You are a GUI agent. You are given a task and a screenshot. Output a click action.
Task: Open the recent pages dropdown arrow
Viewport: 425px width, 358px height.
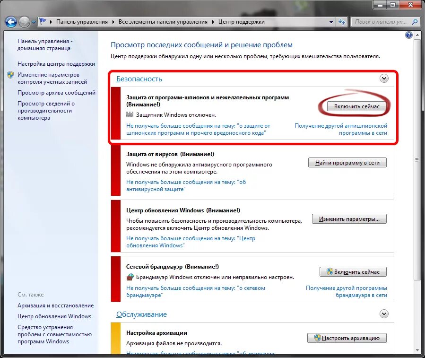click(x=34, y=22)
